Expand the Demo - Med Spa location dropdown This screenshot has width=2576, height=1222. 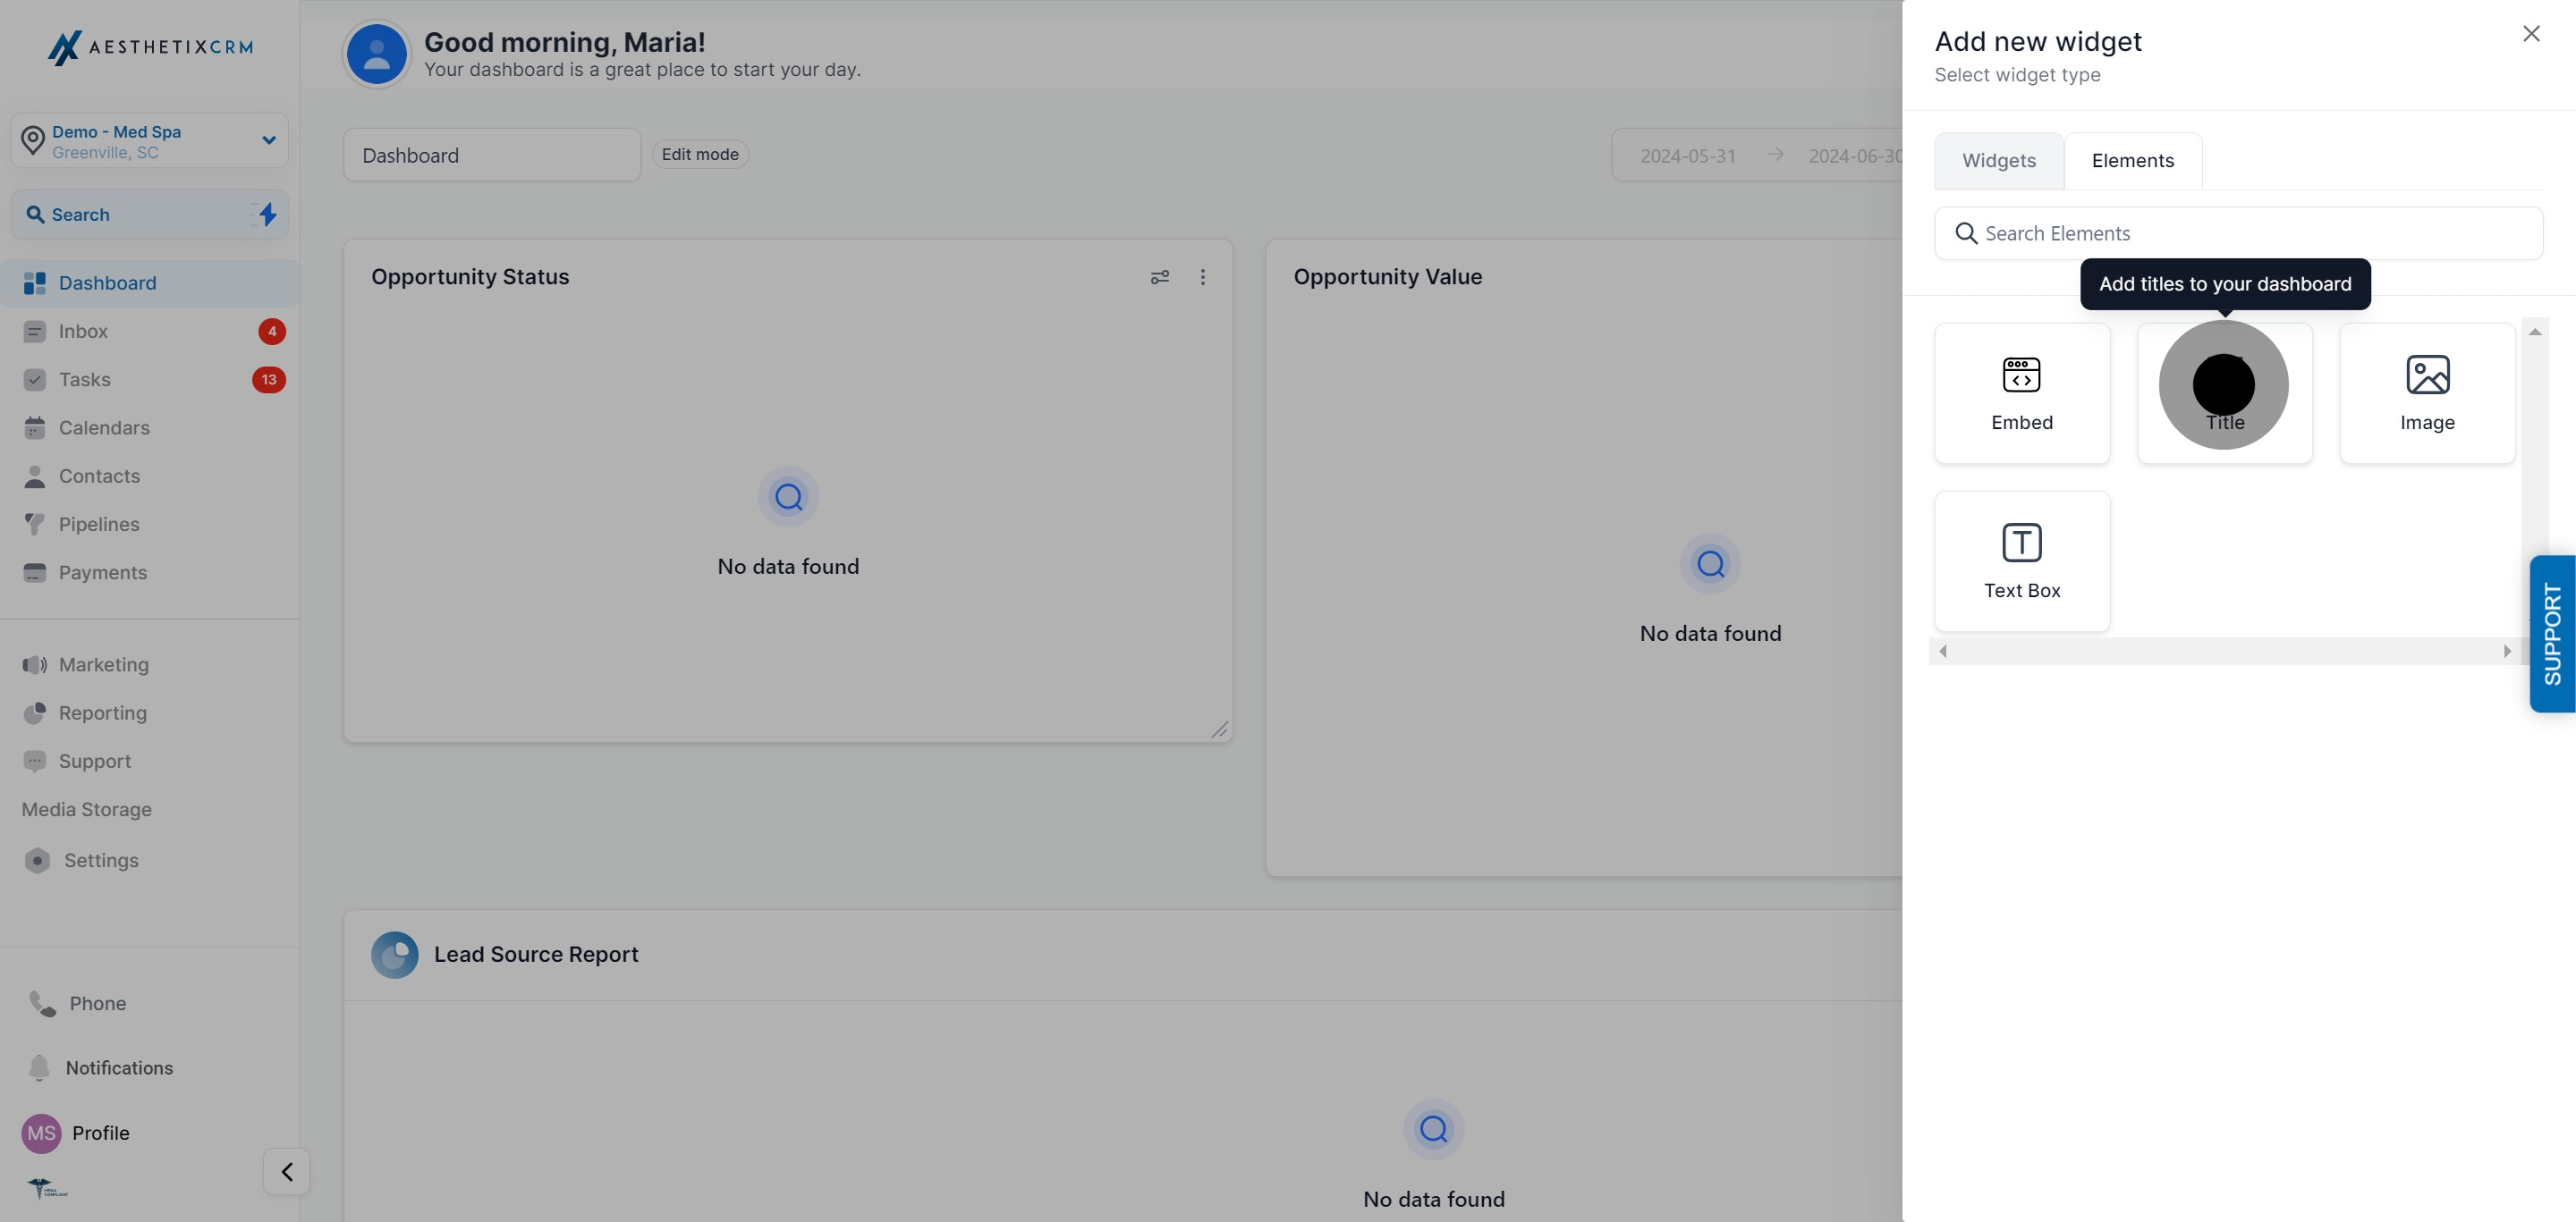150,141
